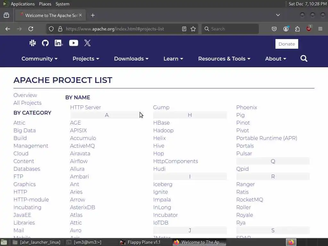Screen dimensions: 328x246
Task: Open the tracking protection shield icon
Action: [x=51, y=29]
